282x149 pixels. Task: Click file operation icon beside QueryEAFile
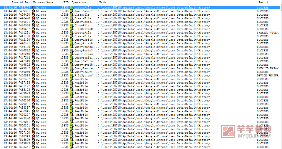tap(72, 40)
